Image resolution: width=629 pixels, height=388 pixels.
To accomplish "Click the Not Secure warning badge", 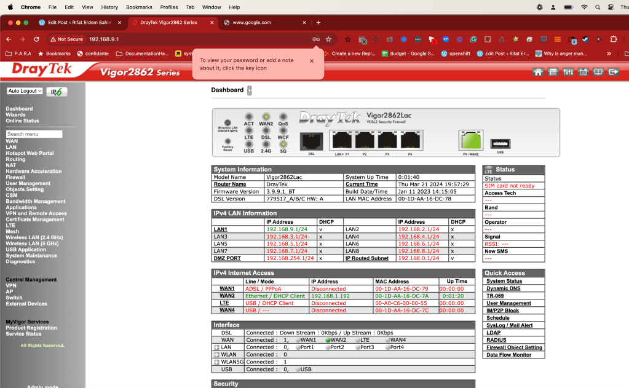I will tap(66, 39).
